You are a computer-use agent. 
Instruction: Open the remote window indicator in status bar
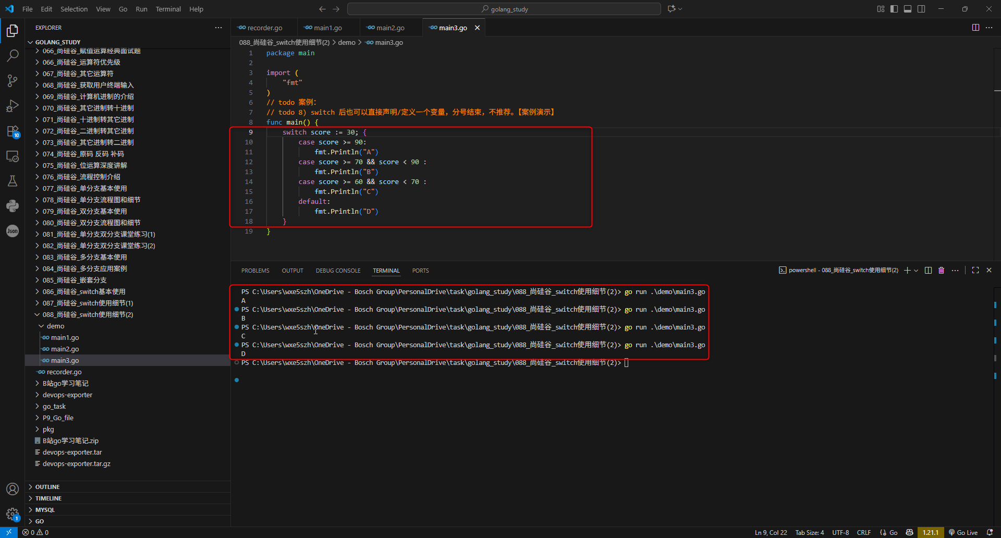point(9,532)
